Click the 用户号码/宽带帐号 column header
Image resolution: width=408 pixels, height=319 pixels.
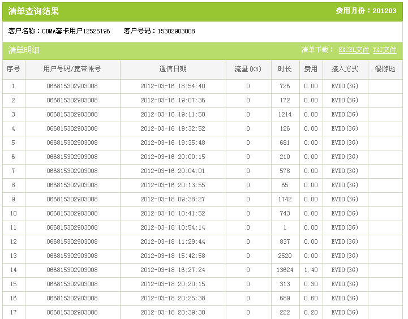click(72, 69)
